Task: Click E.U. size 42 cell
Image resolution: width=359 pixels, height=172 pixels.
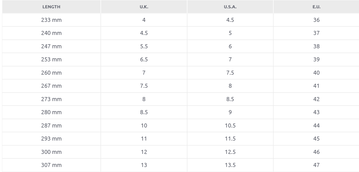Action: tap(317, 99)
